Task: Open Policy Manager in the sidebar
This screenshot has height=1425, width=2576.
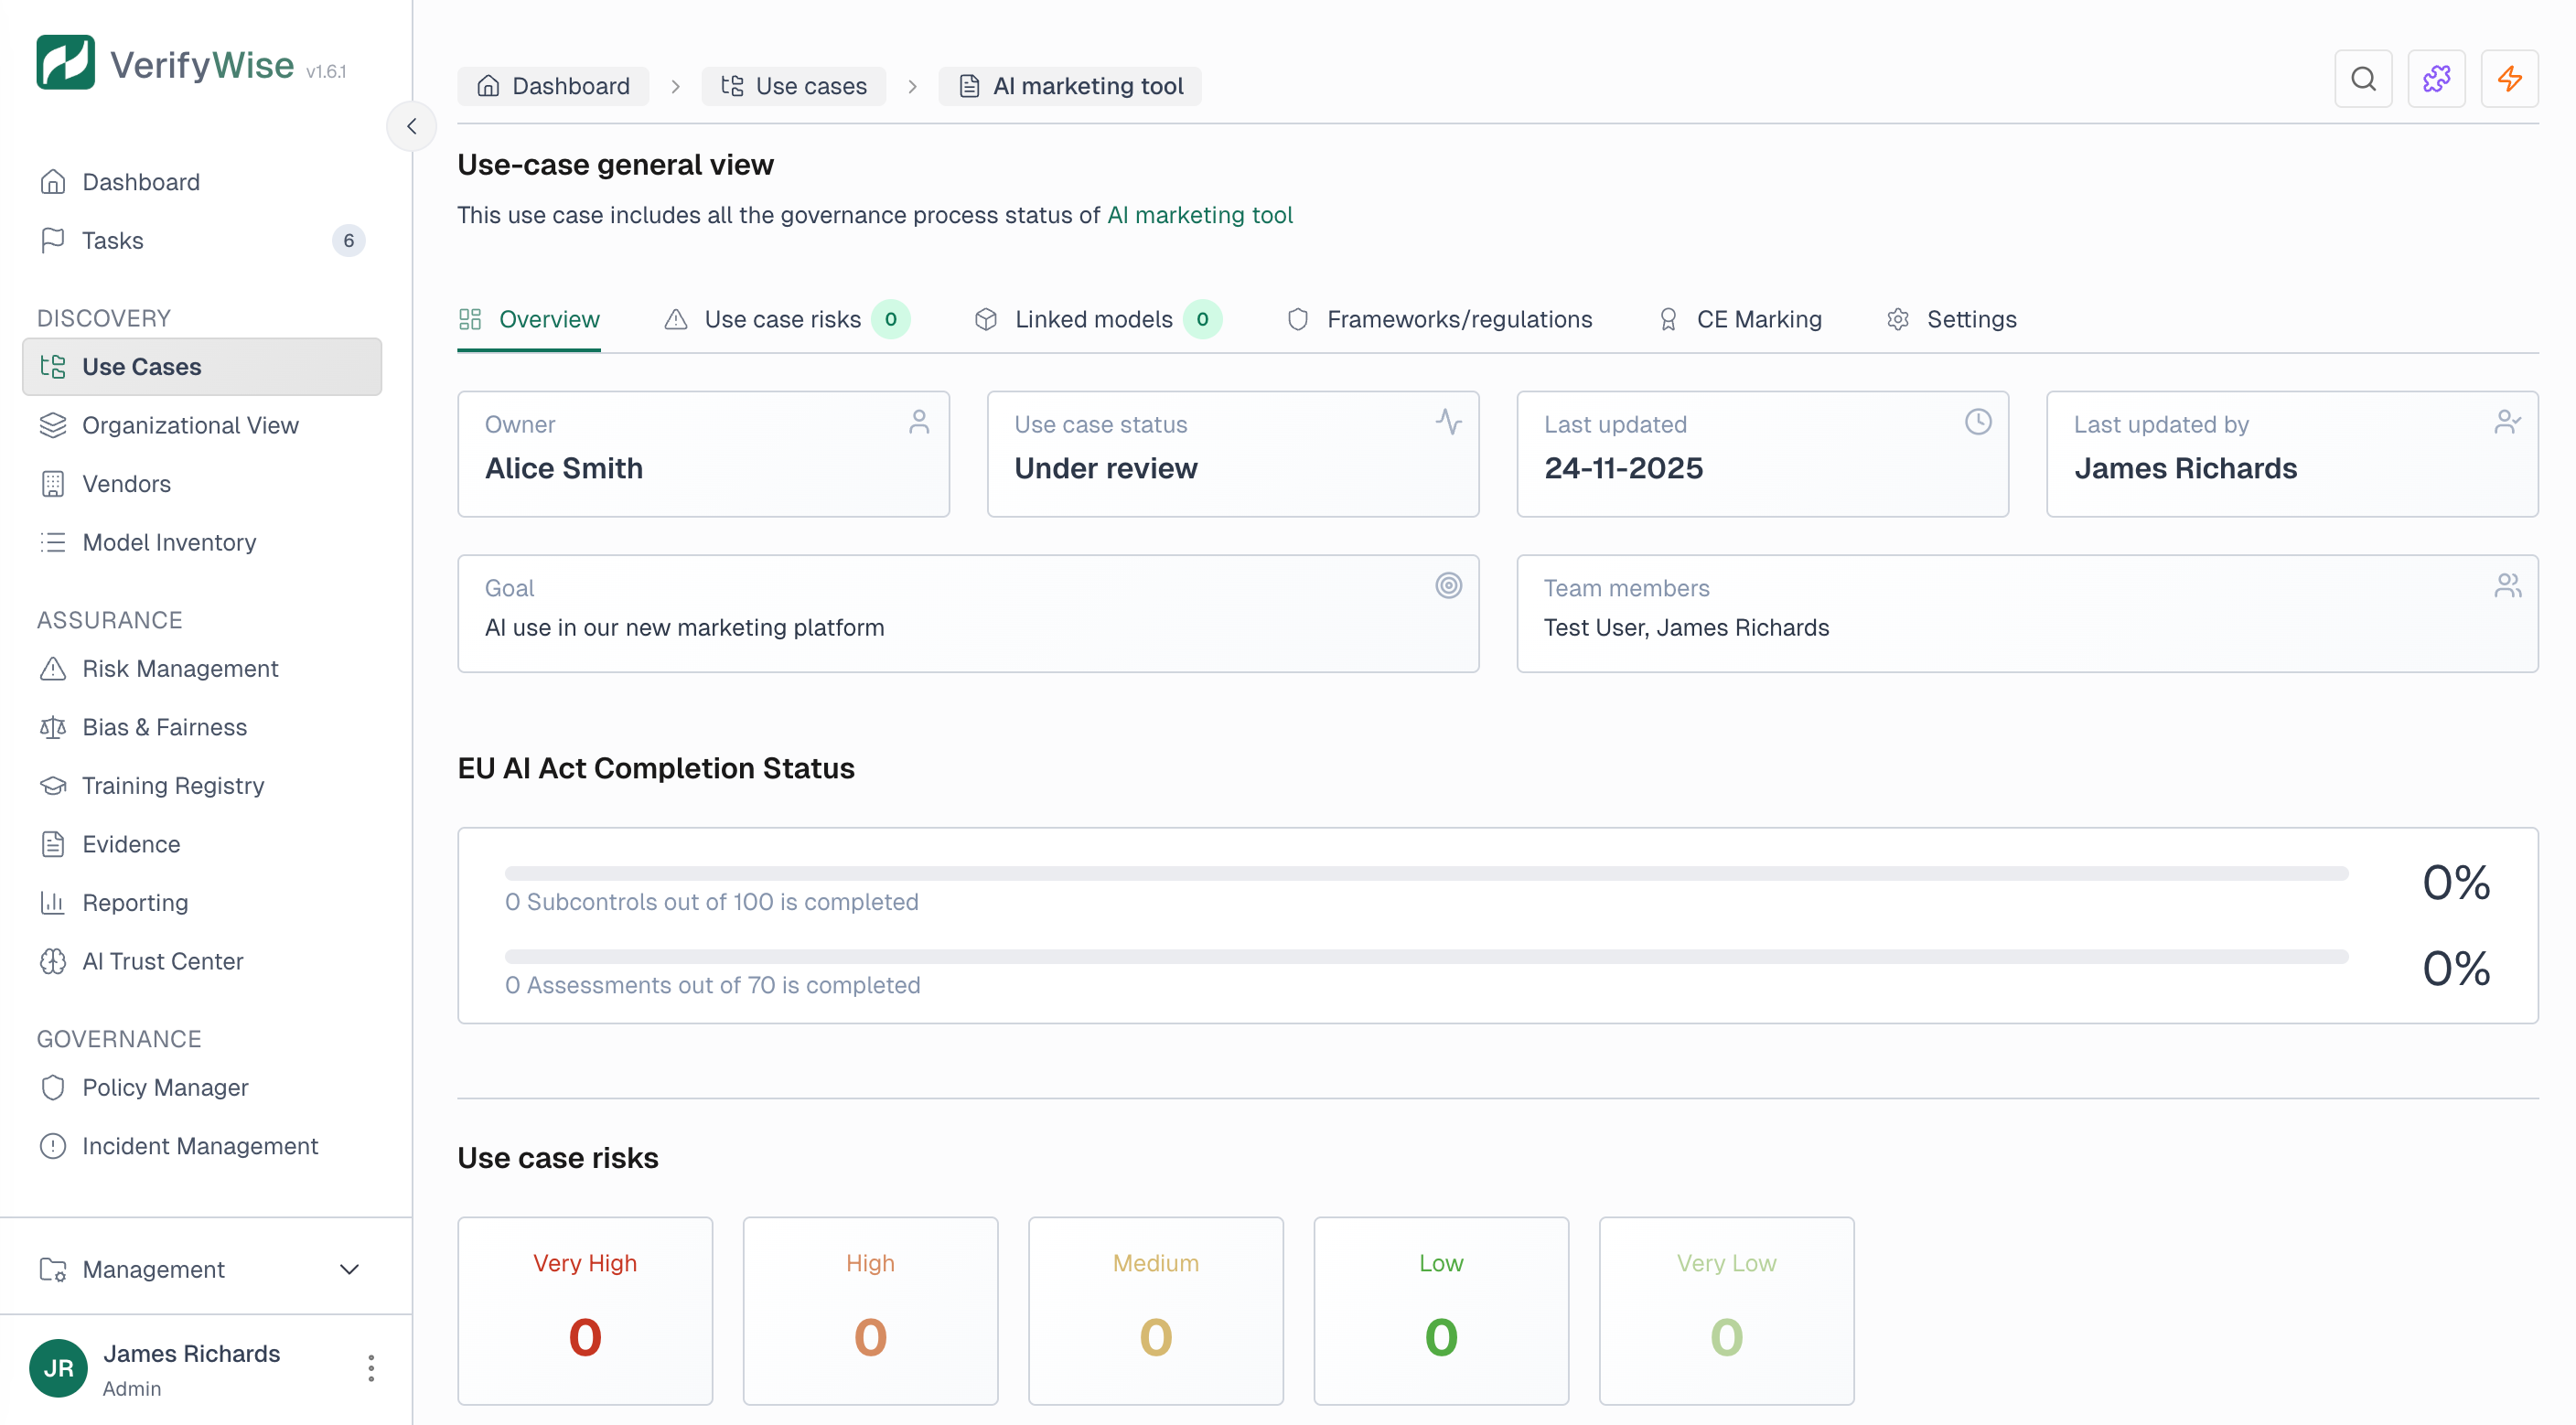Action: tap(164, 1087)
